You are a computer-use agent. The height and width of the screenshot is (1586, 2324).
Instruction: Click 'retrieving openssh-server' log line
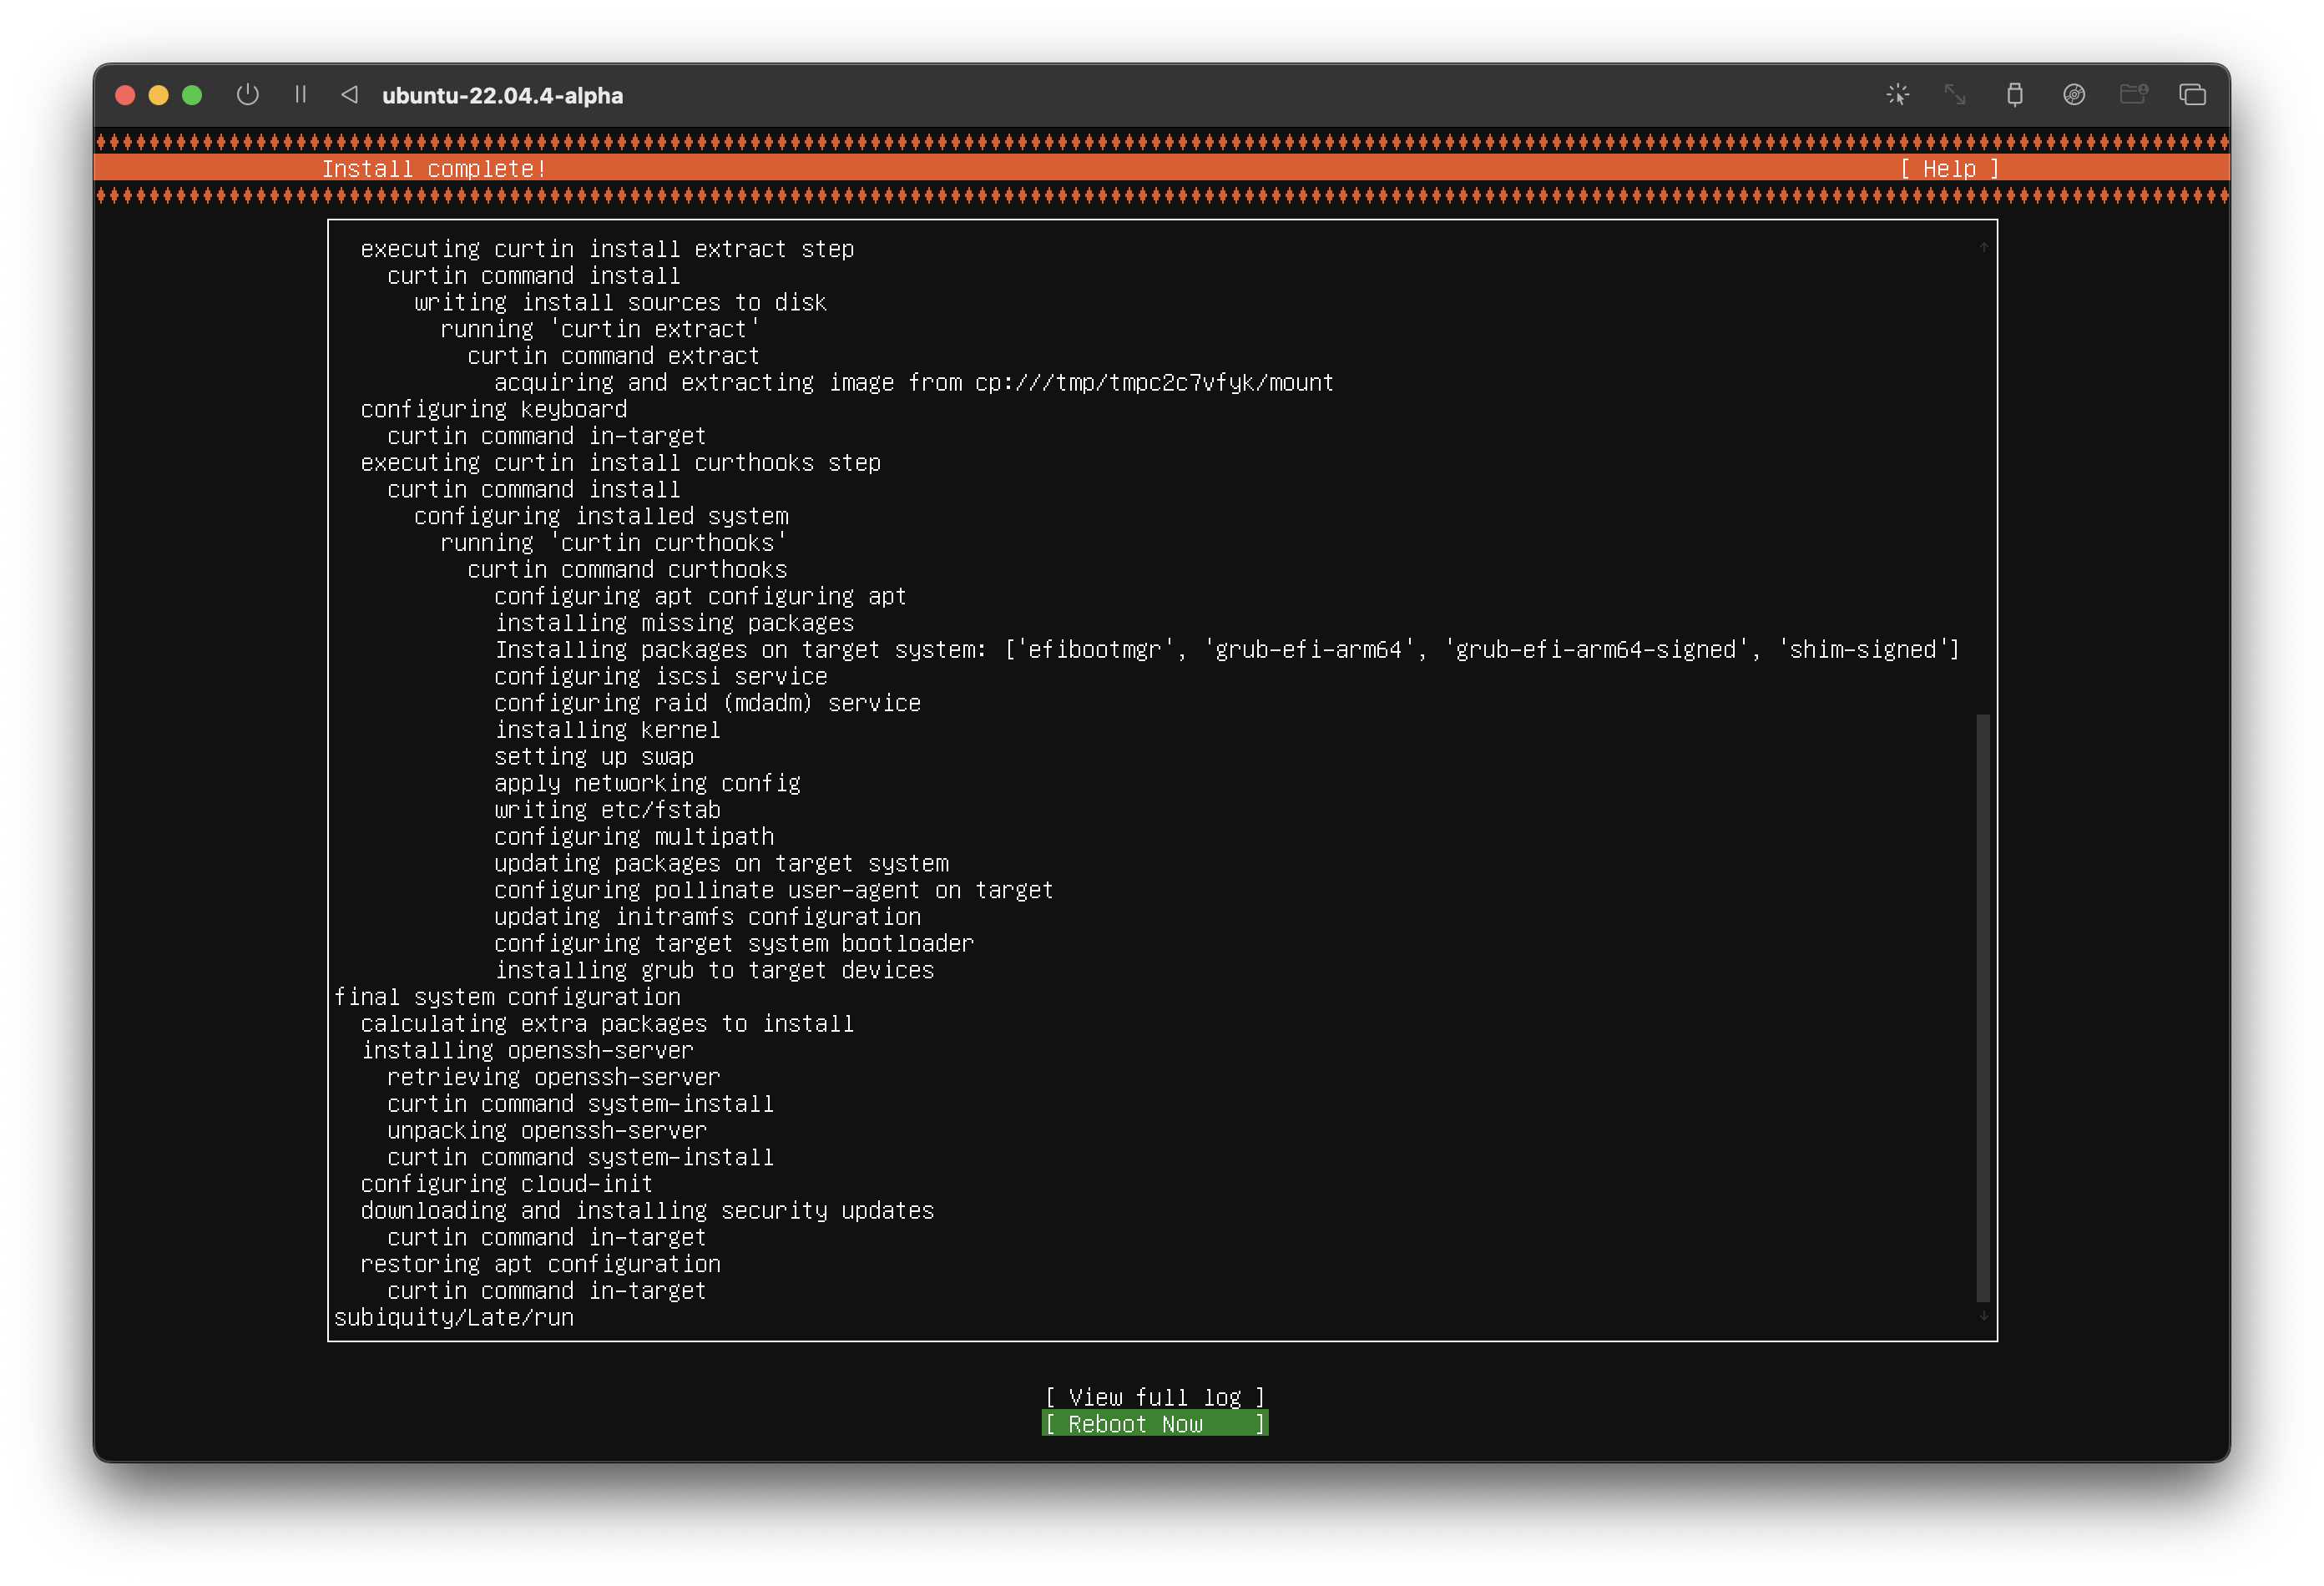[x=553, y=1077]
